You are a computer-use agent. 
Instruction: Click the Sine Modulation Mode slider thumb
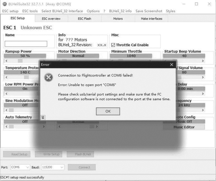(11, 110)
